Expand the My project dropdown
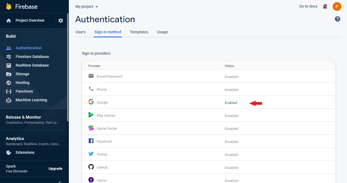 (x=86, y=6)
